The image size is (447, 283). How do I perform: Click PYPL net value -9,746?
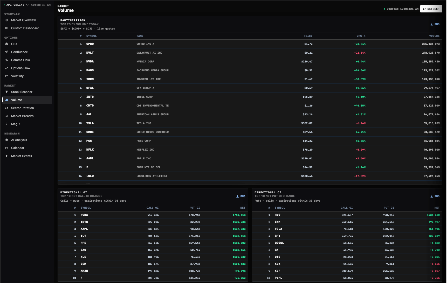click(x=435, y=278)
